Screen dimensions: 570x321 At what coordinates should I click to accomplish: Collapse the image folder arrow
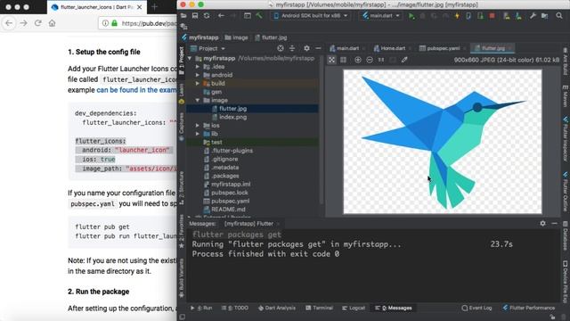pyautogui.click(x=198, y=100)
